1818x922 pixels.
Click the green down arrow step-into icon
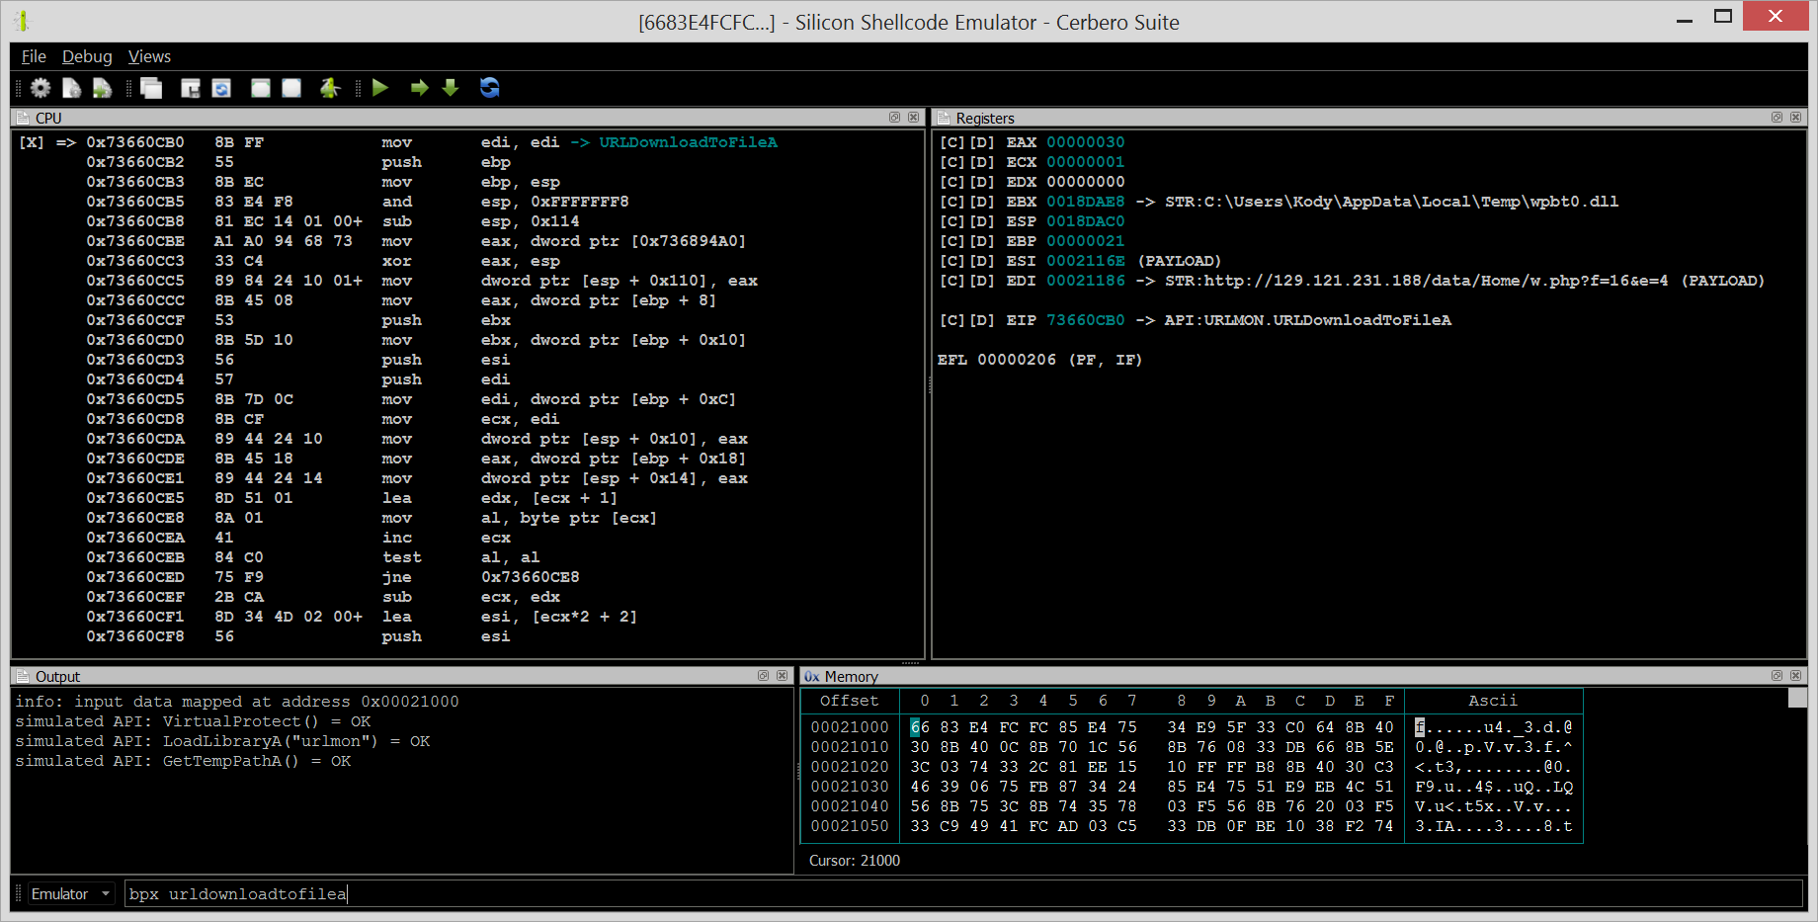tap(451, 88)
